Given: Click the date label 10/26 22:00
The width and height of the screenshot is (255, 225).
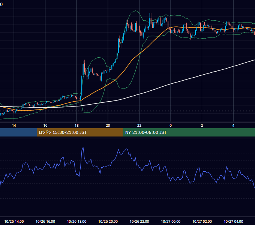Looking at the screenshot, I should pyautogui.click(x=139, y=222).
